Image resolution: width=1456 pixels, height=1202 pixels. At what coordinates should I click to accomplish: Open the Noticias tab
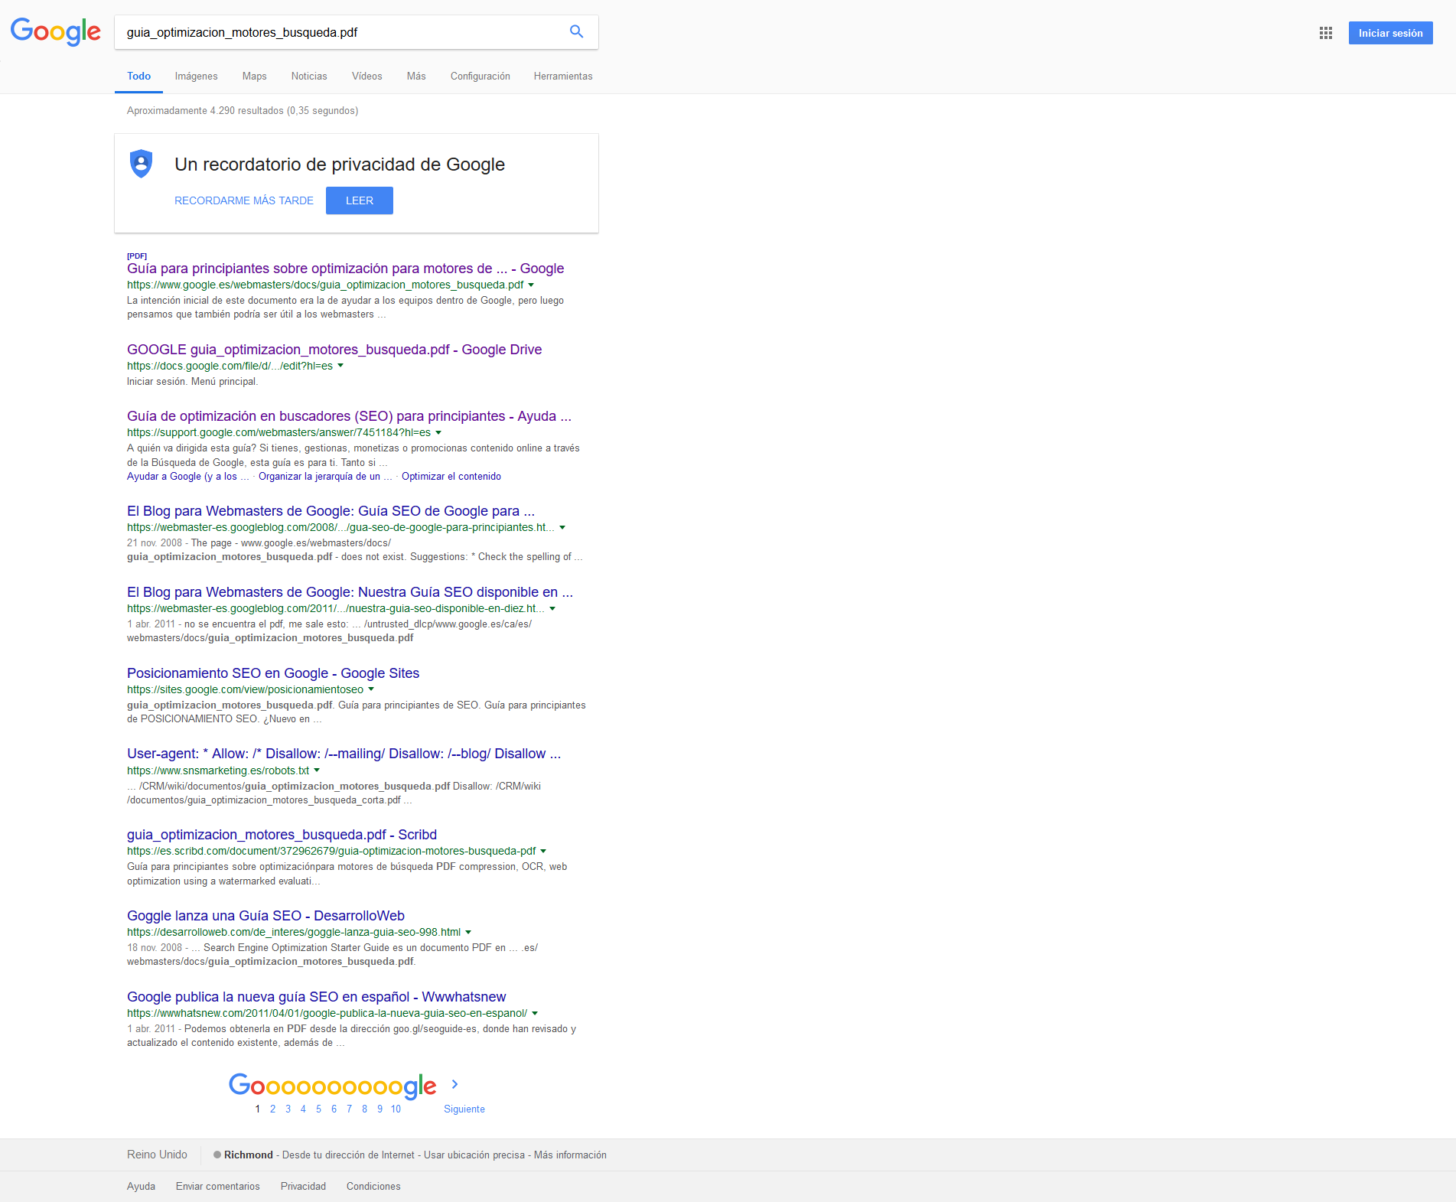[309, 77]
